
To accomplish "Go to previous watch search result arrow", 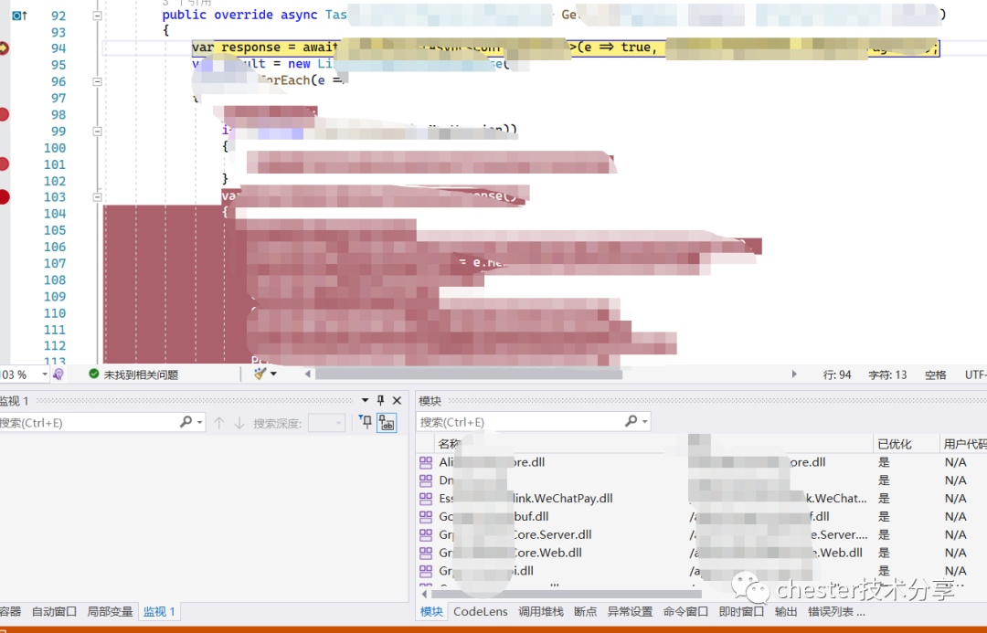I will pos(219,423).
